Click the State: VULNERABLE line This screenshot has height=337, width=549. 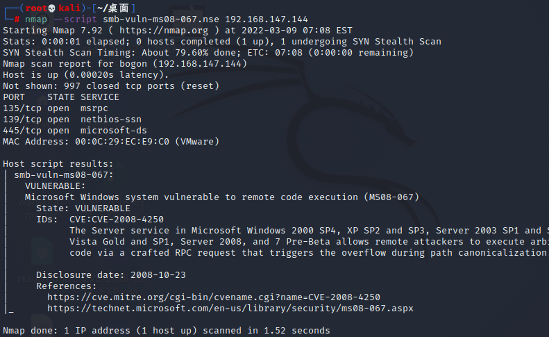pyautogui.click(x=83, y=208)
